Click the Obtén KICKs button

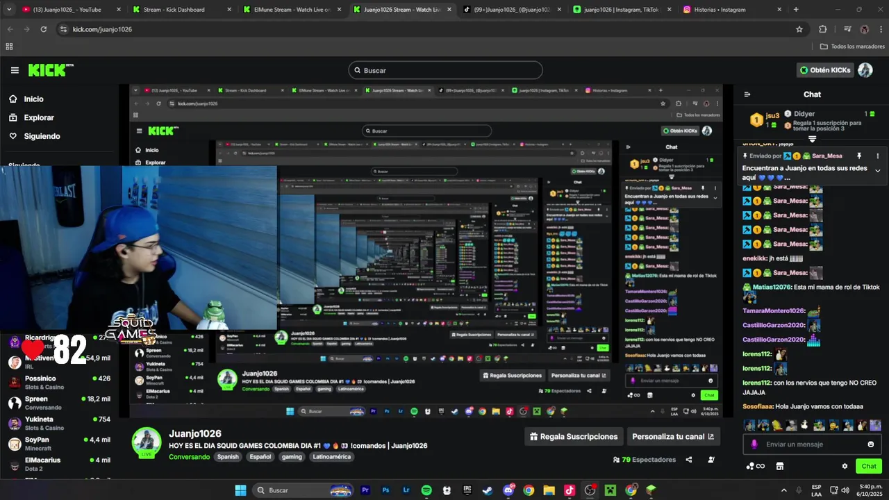click(x=825, y=70)
